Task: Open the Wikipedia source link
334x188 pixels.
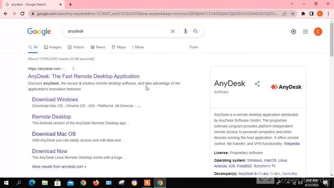Action: pyautogui.click(x=291, y=144)
